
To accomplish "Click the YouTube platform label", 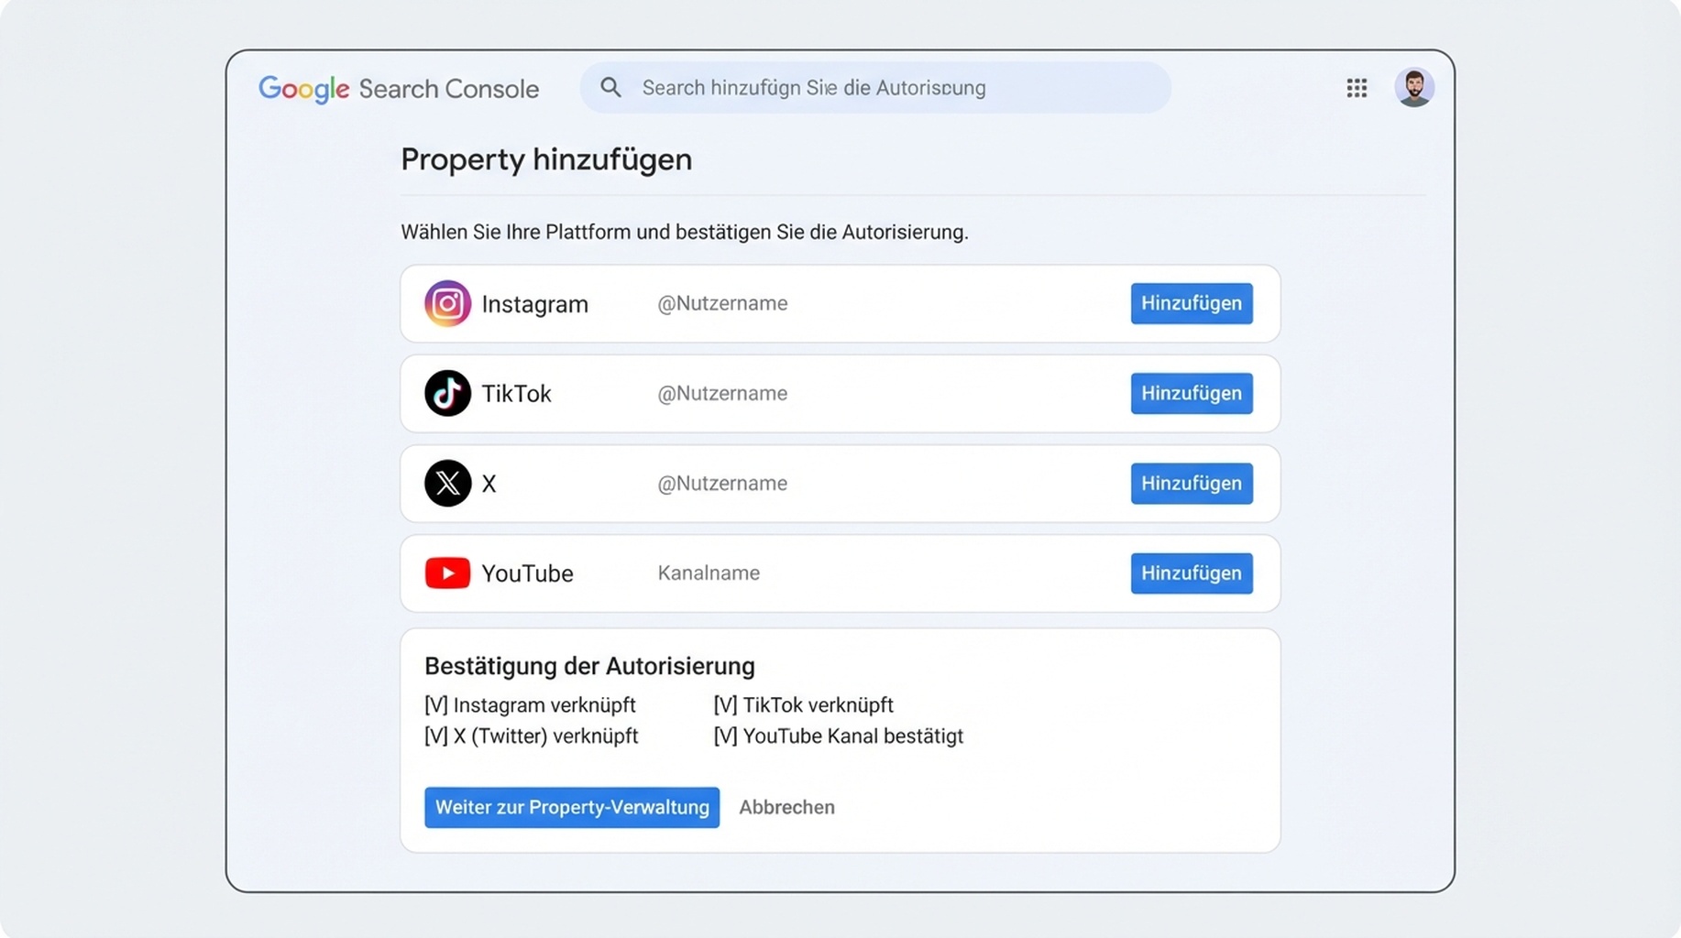I will (527, 573).
